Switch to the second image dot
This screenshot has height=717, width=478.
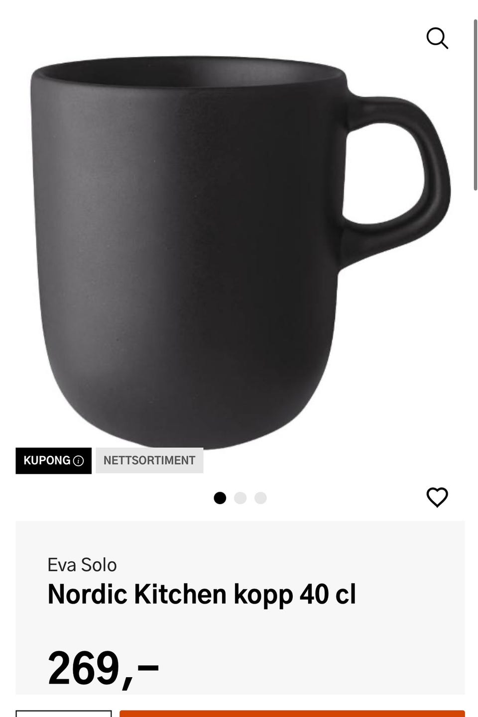coord(240,498)
